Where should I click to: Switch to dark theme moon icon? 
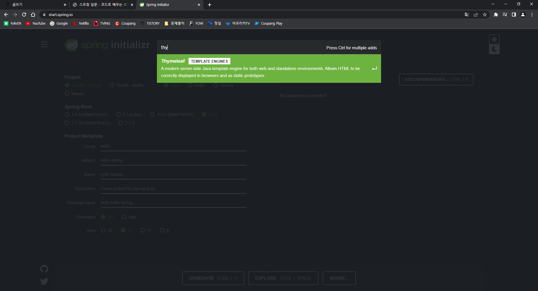click(494, 49)
